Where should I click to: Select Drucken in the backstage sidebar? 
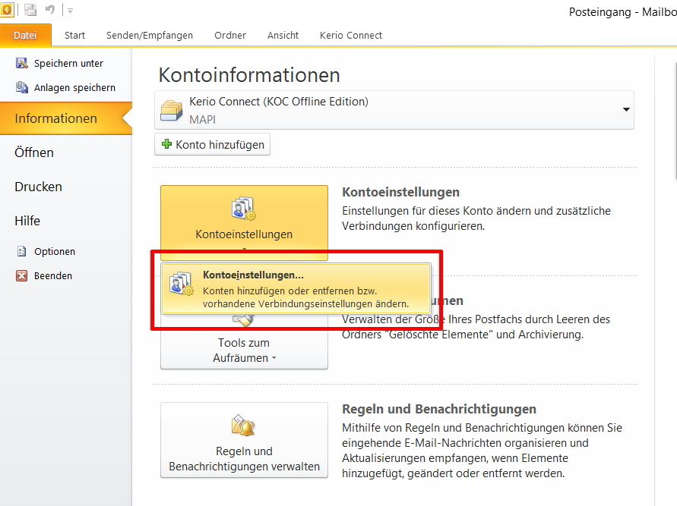pos(65,187)
